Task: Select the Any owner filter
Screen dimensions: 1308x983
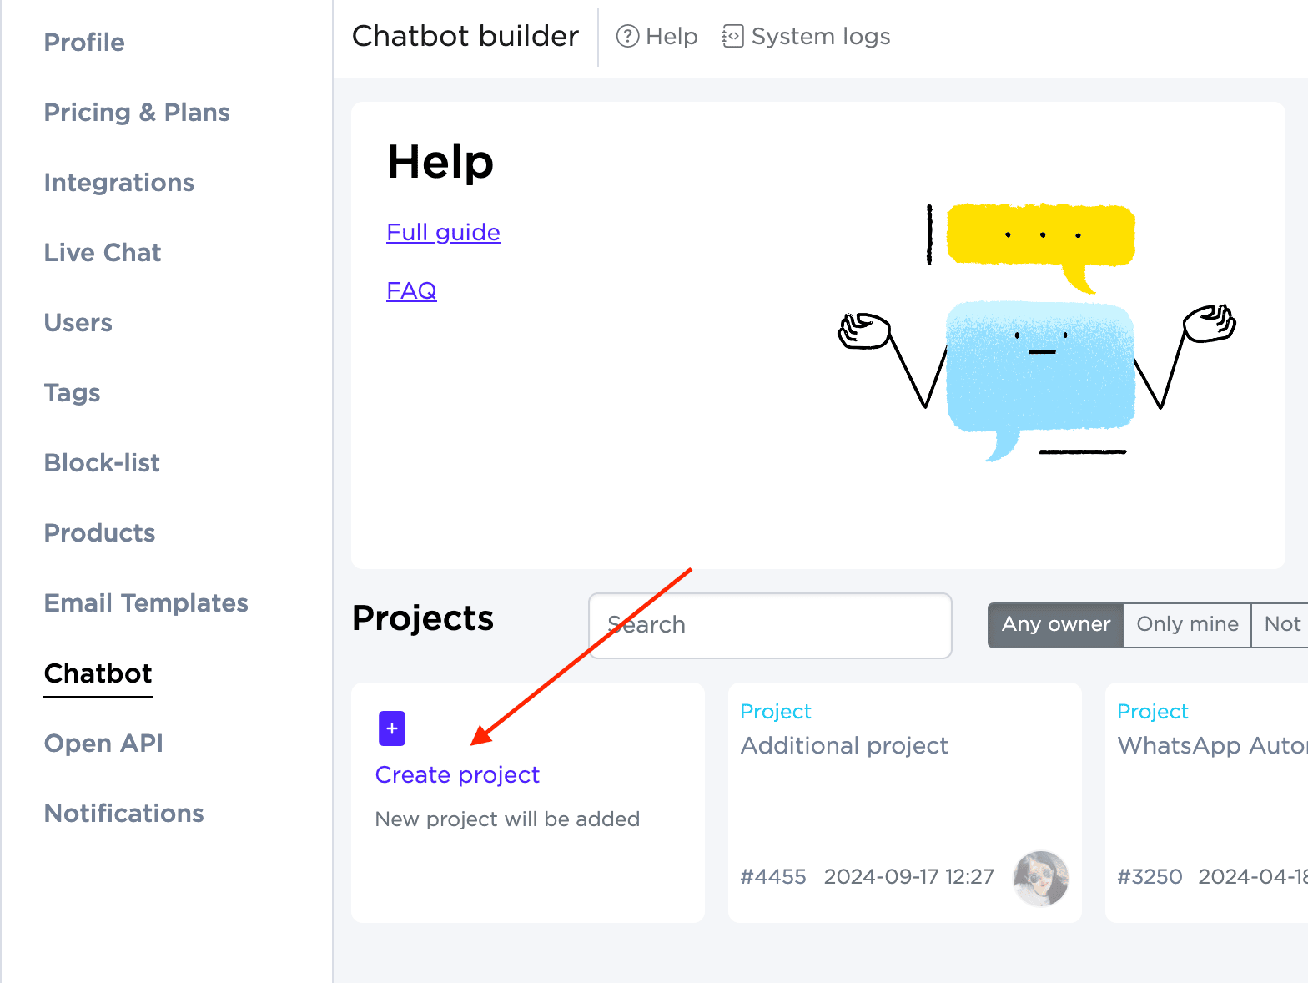Action: pyautogui.click(x=1056, y=624)
